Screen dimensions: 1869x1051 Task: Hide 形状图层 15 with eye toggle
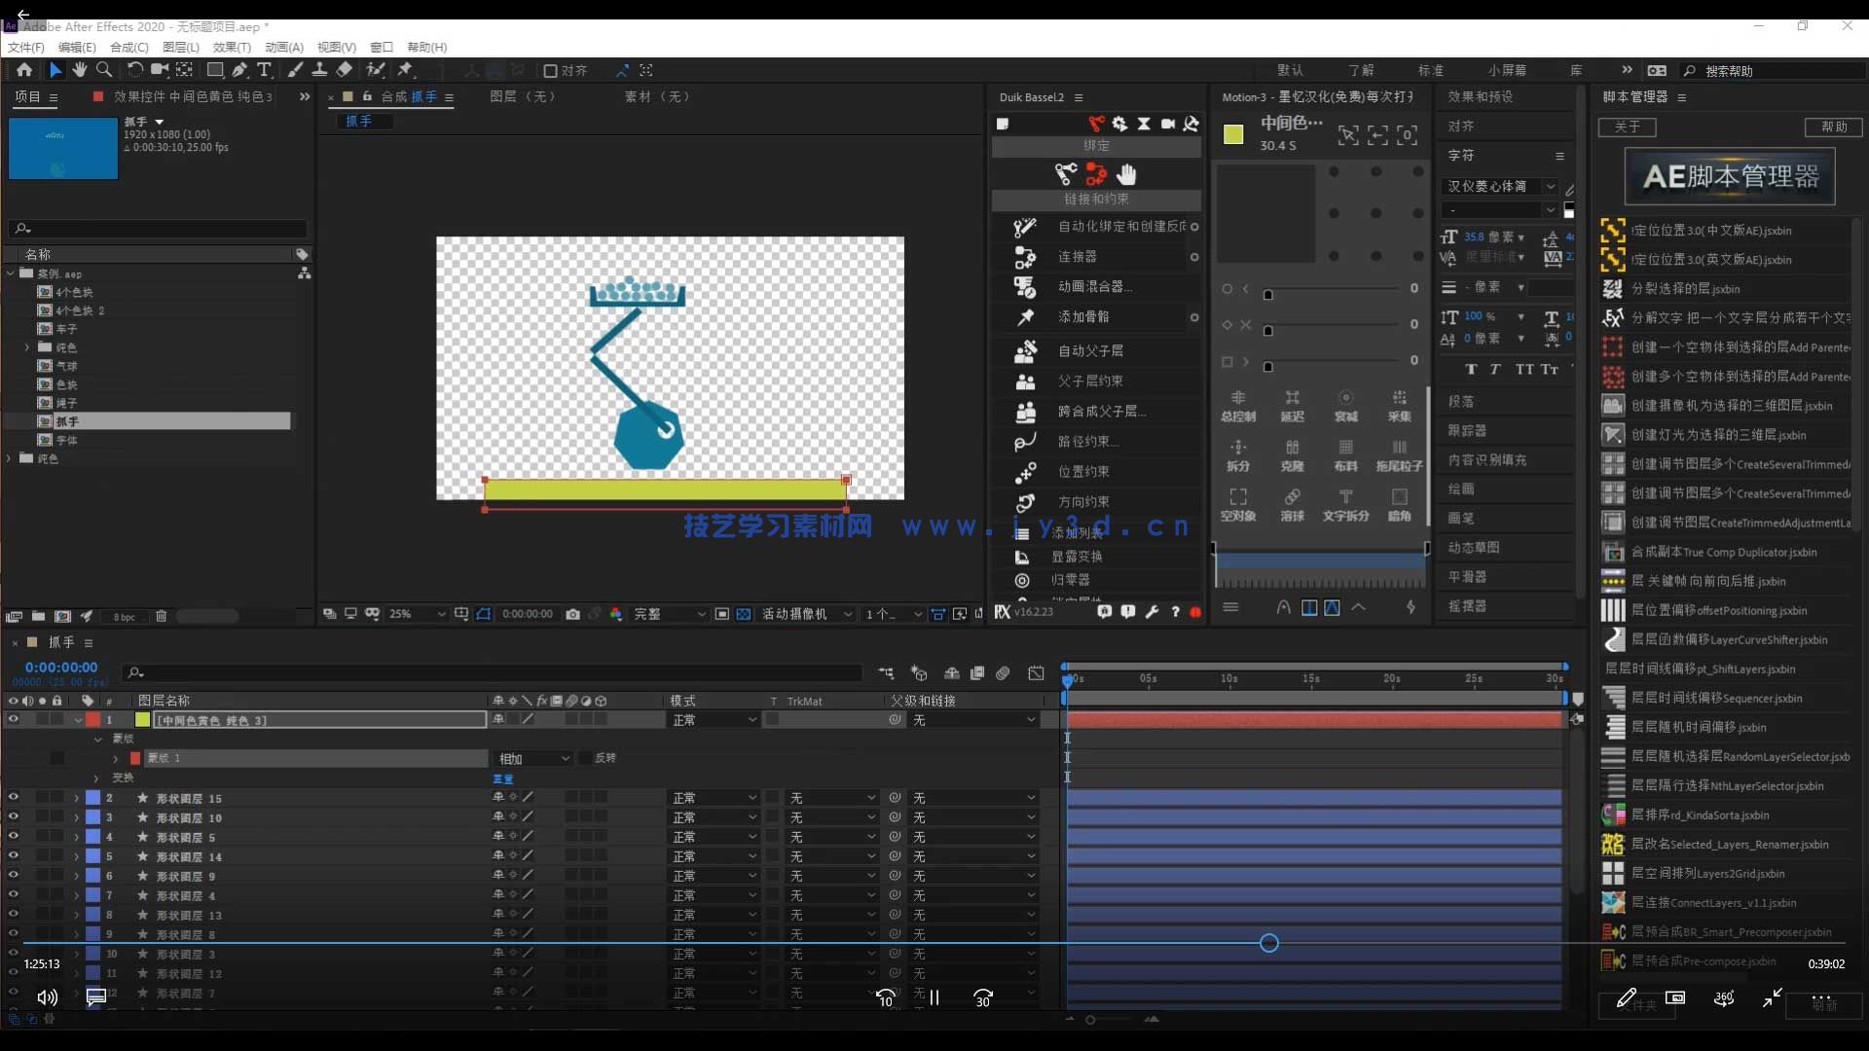coord(14,798)
